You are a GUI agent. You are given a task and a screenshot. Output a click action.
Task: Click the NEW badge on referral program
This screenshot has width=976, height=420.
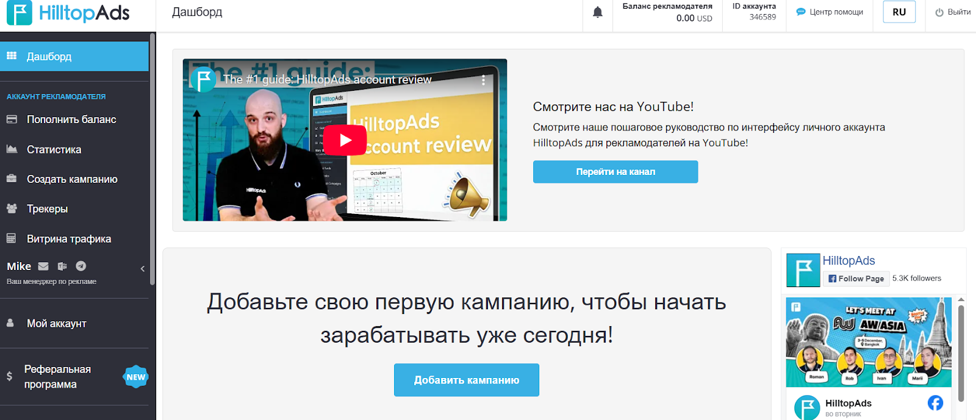[136, 377]
